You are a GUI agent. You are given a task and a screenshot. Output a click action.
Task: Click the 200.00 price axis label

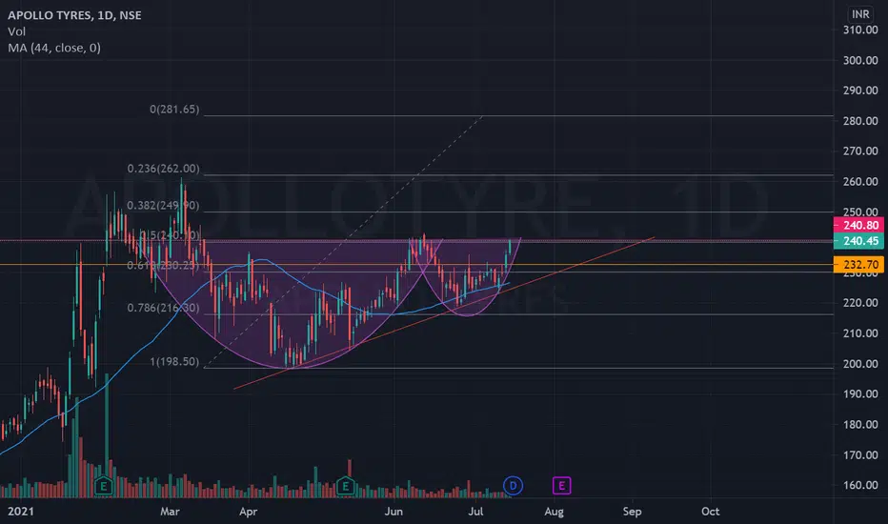point(860,364)
